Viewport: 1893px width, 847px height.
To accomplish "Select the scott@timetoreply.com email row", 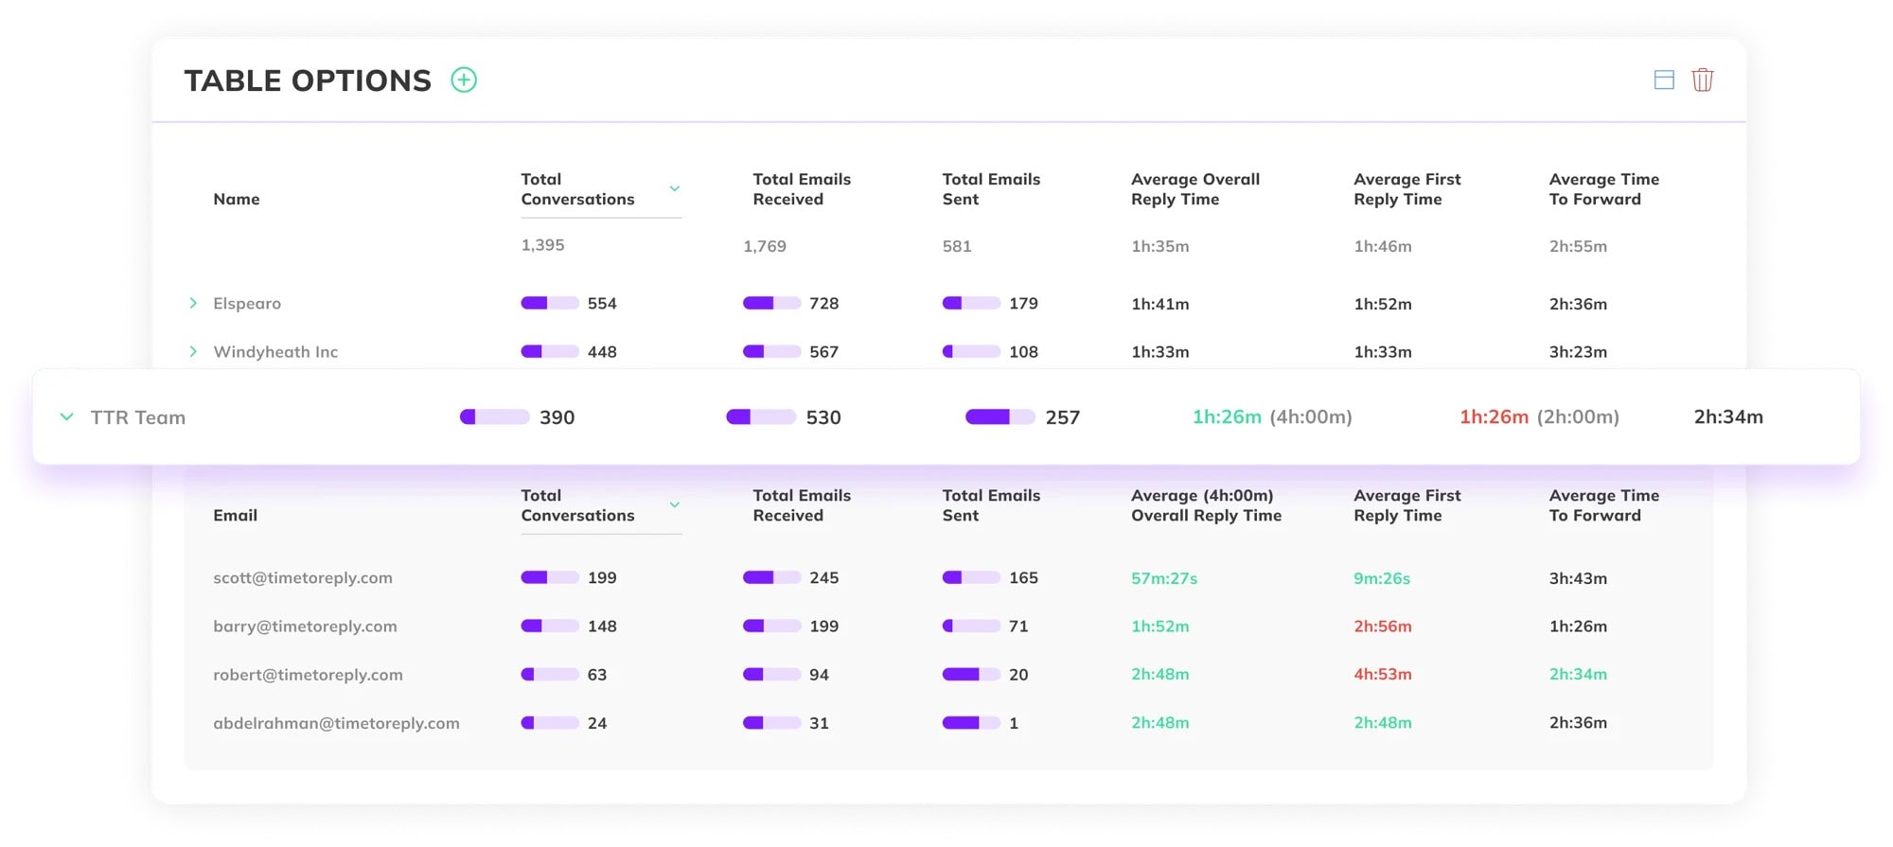I will coord(303,578).
